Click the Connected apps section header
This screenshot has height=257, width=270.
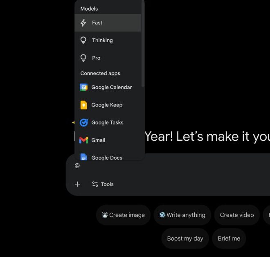[x=100, y=73]
